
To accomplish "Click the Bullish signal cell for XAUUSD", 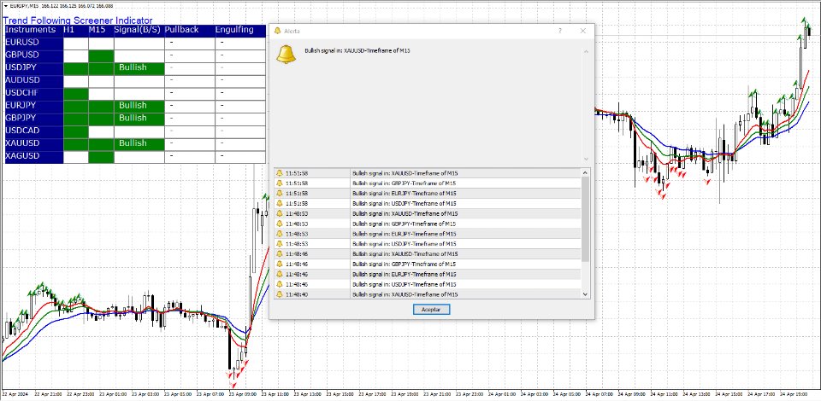I will [139, 143].
